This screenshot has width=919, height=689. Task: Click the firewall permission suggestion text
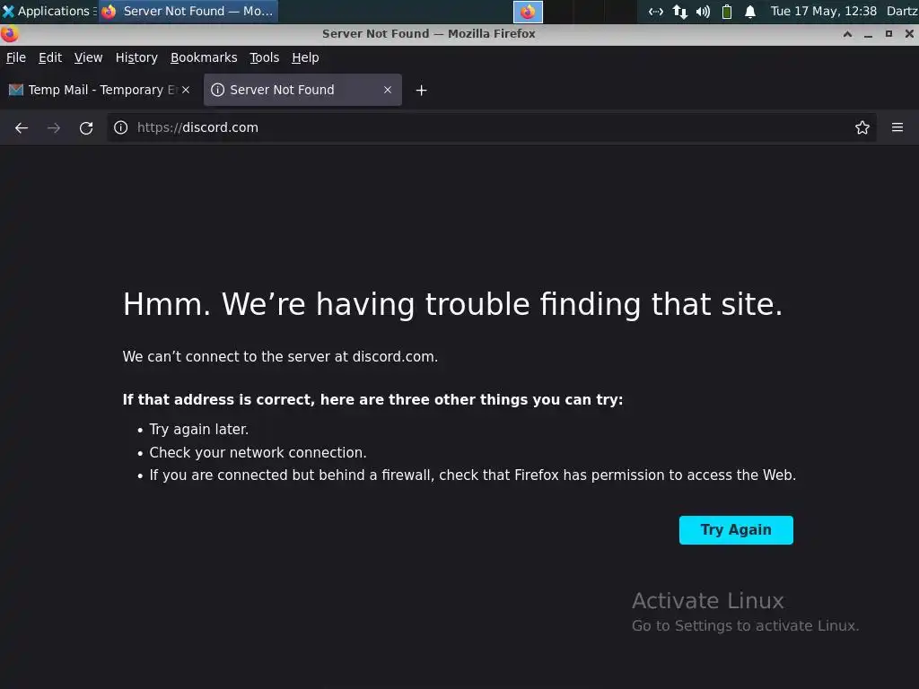472,475
